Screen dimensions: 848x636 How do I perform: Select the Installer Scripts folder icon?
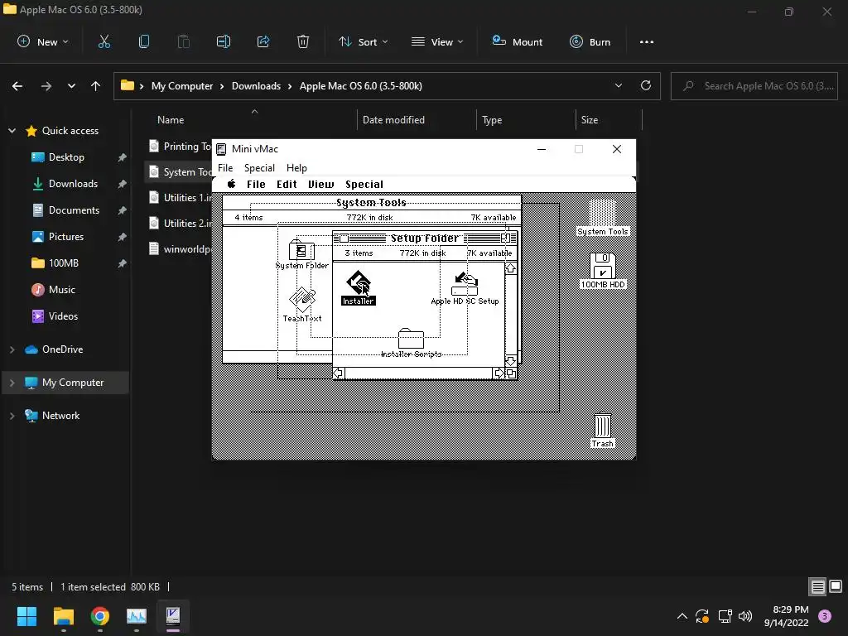(x=411, y=339)
